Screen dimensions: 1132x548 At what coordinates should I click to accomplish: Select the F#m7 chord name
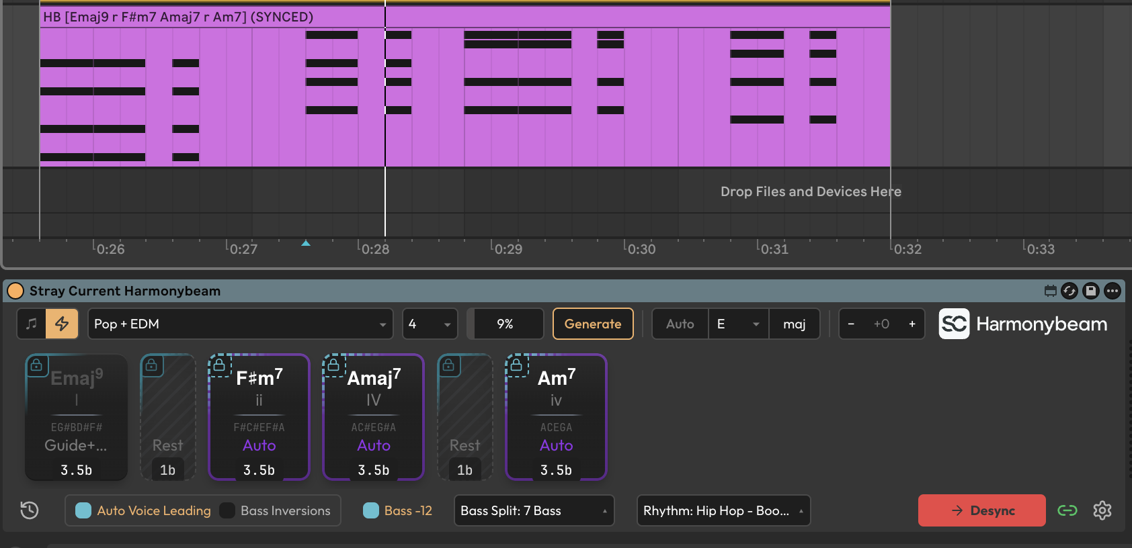[x=259, y=377]
